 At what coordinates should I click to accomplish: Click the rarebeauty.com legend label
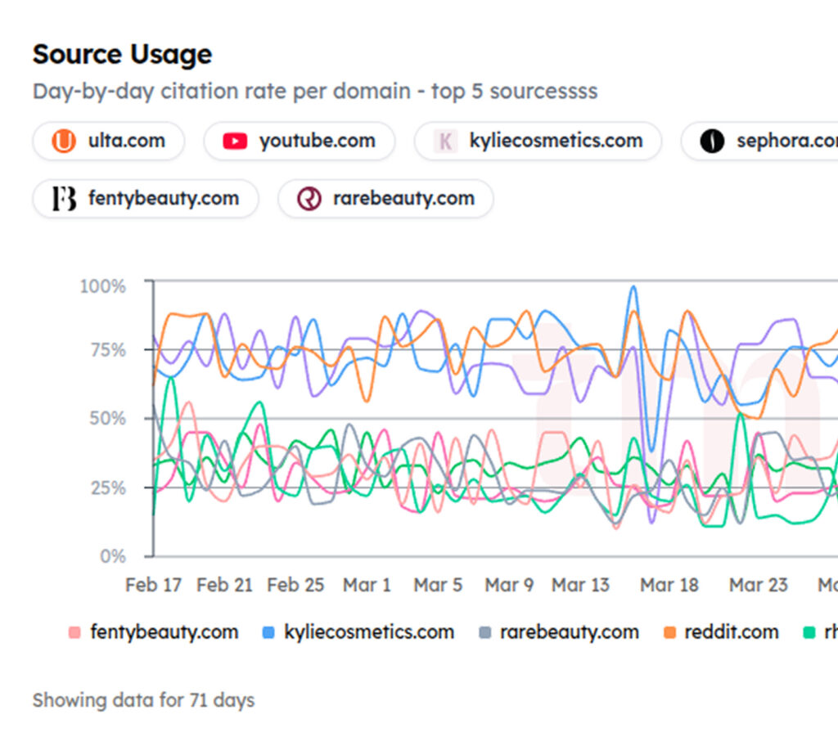[x=570, y=632]
